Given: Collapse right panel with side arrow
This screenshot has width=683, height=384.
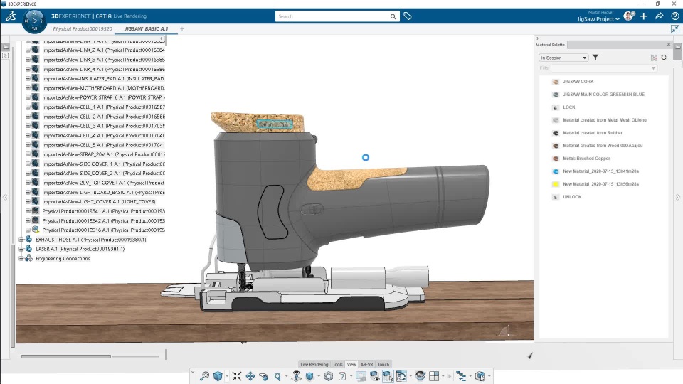Looking at the screenshot, I should [678, 197].
